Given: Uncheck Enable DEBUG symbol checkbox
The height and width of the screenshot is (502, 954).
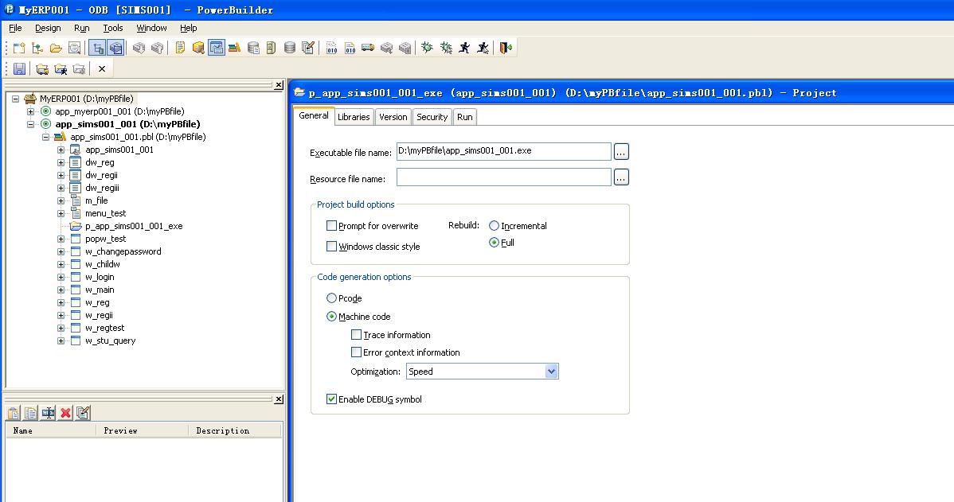Looking at the screenshot, I should point(331,399).
